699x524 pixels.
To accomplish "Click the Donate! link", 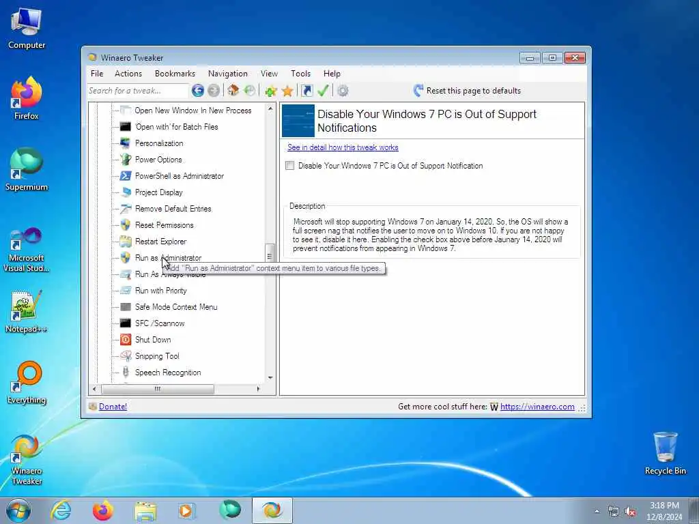I will click(113, 407).
